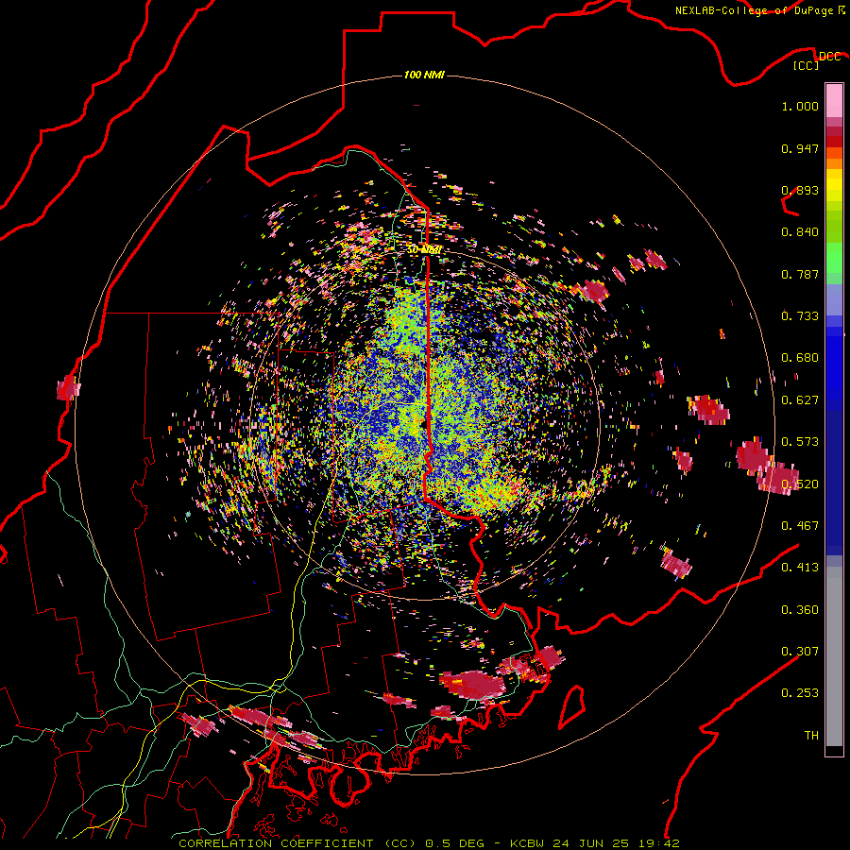850x850 pixels.
Task: Click the [CC] units label above color bar
Action: click(x=807, y=65)
